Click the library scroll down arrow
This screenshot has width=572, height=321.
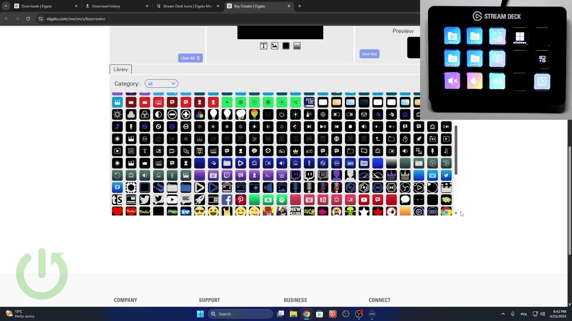point(456,214)
